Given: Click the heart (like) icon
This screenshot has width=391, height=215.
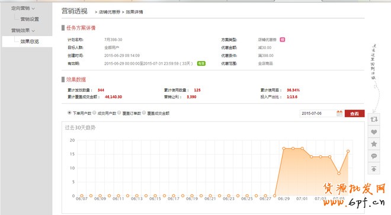Looking at the screenshot, I should [374, 132].
